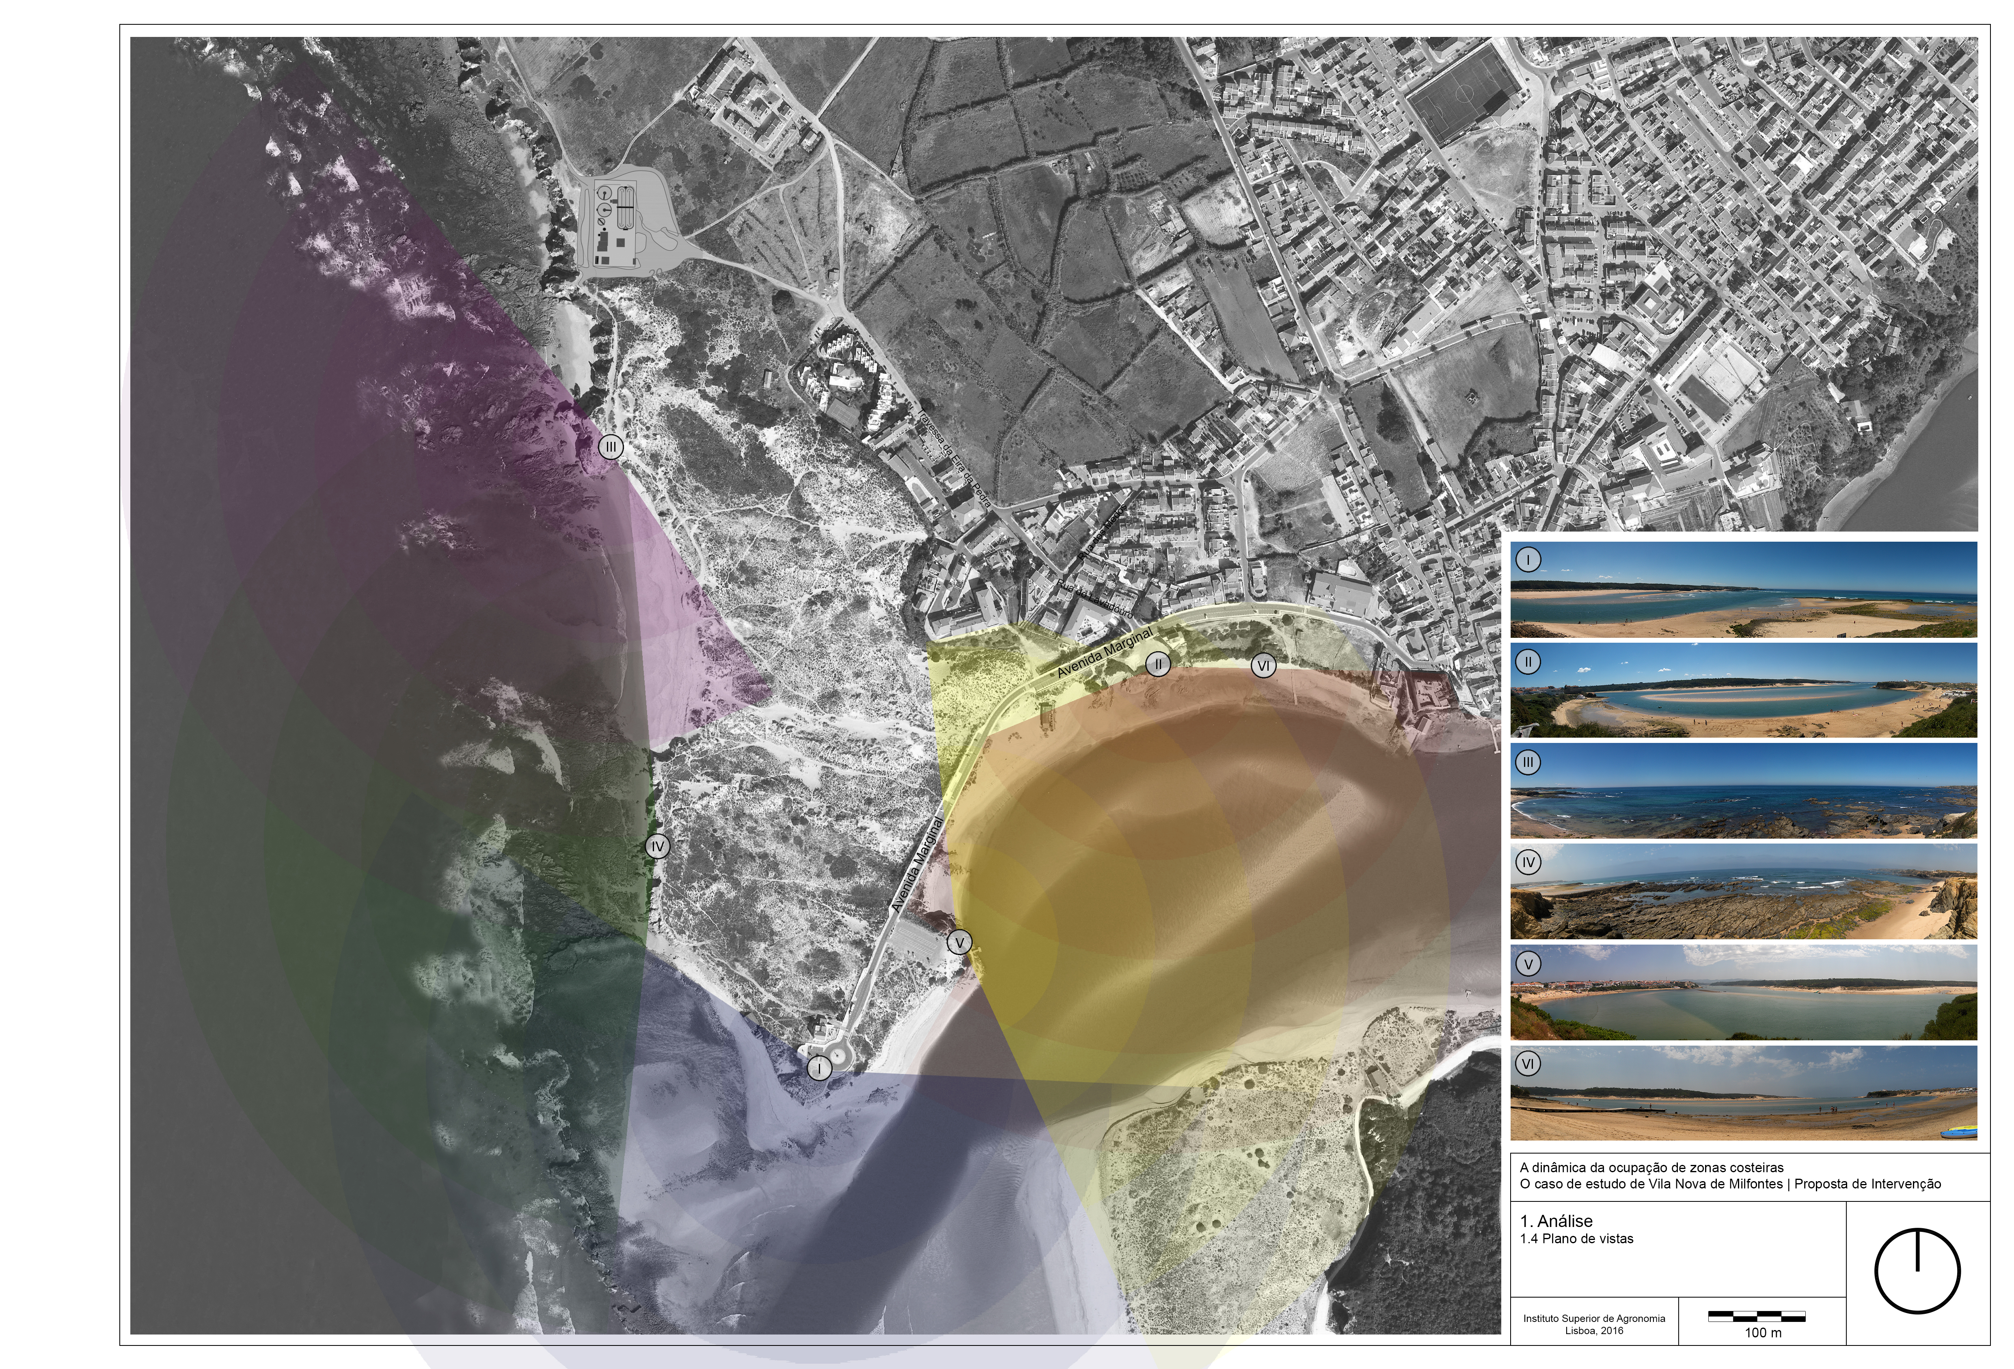This screenshot has width=2014, height=1369.
Task: Click viewpoint marker IV on the aerial map
Action: coord(658,846)
